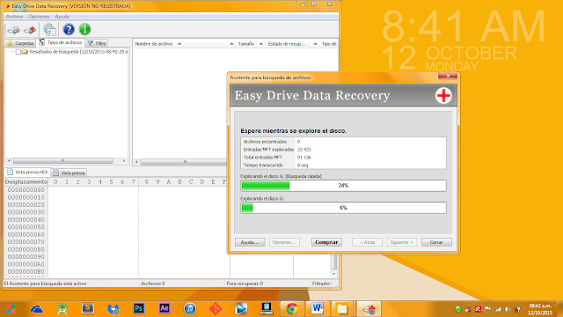563x317 pixels.
Task: Click the green circle tray icon
Action: click(458, 309)
